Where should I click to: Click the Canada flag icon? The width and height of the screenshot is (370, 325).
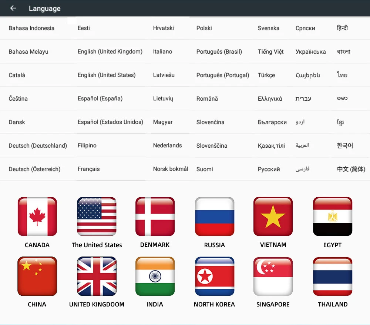click(x=37, y=217)
